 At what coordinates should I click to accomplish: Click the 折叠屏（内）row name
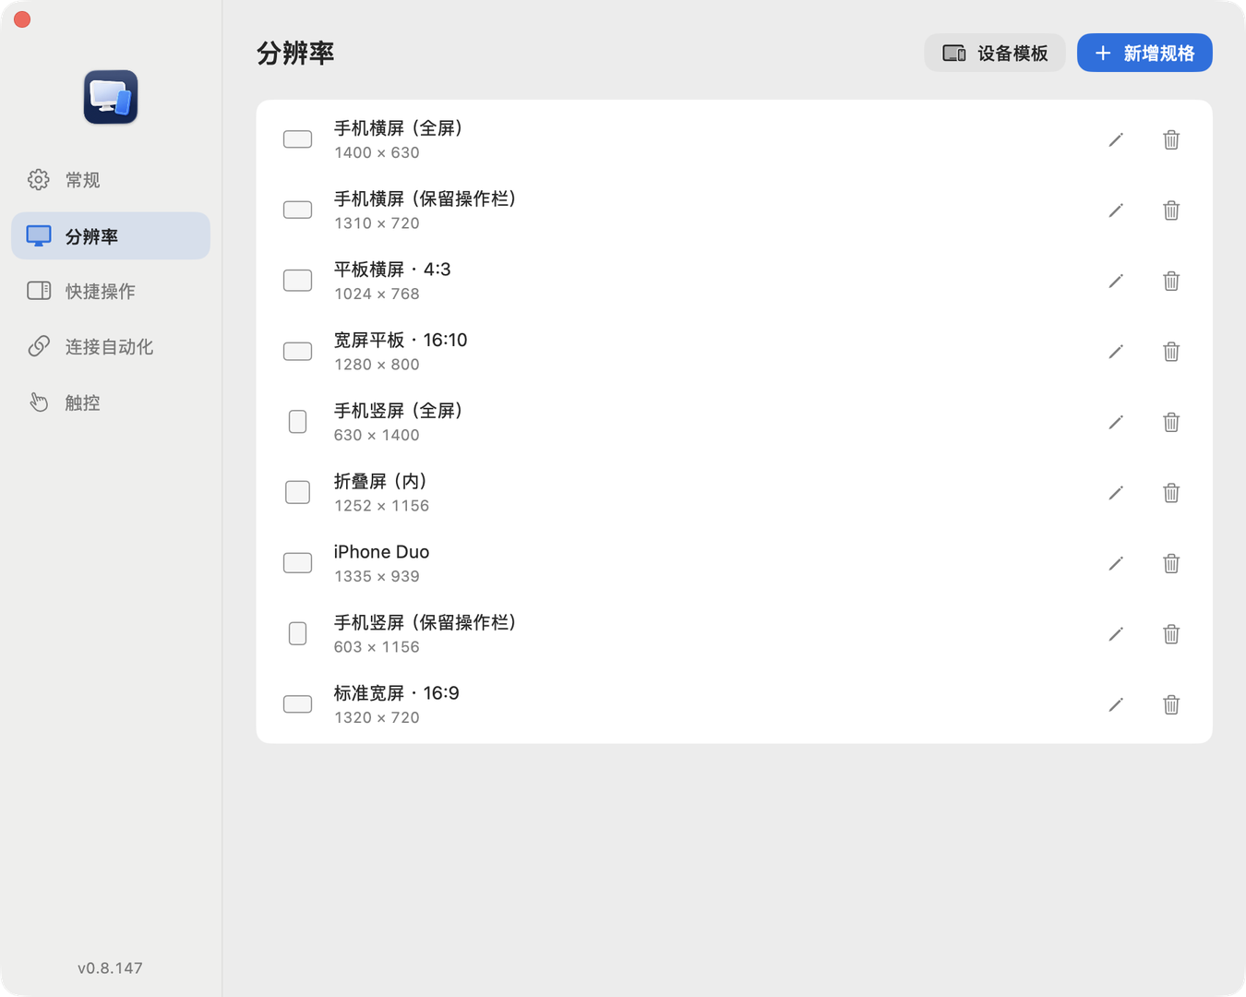pyautogui.click(x=381, y=481)
